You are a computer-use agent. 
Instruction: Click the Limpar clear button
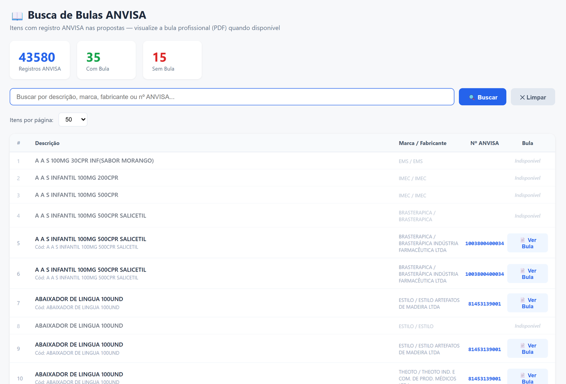(x=533, y=97)
